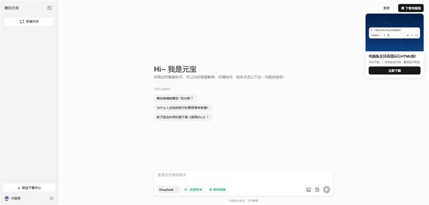Open settings icon beside 未登录
The height and width of the screenshot is (205, 429).
51,199
